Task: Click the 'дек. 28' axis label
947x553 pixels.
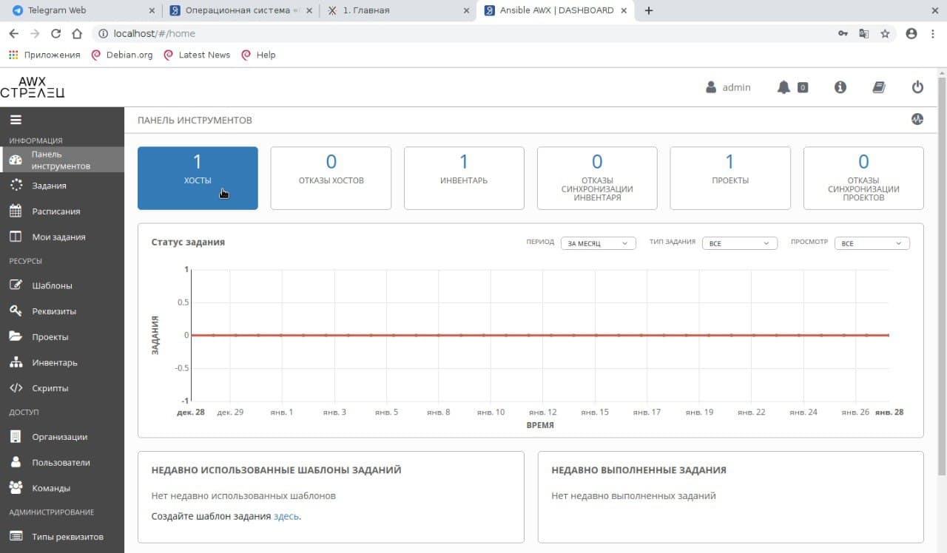Action: (191, 413)
